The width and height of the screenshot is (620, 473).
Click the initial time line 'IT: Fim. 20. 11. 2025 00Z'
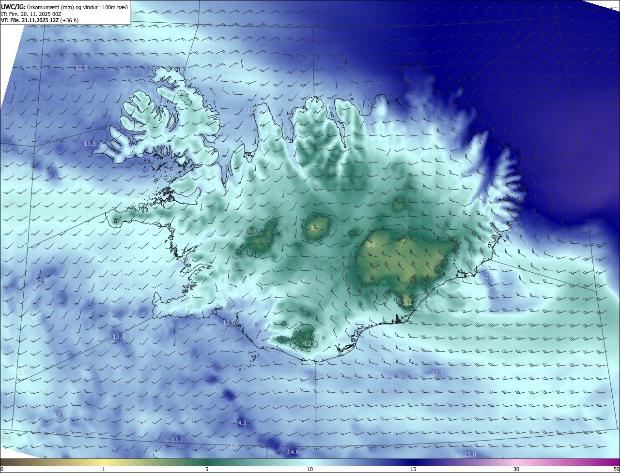(31, 14)
